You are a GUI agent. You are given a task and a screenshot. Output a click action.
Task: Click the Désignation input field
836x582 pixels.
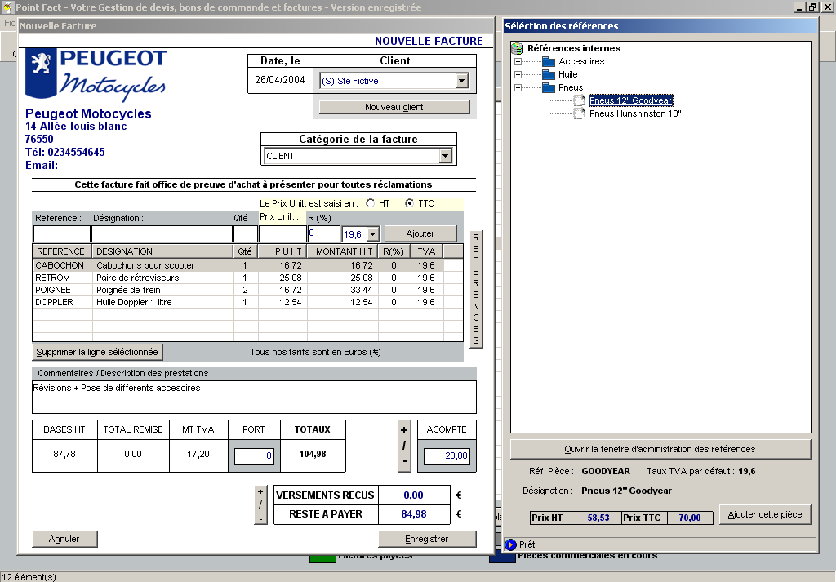click(x=162, y=234)
